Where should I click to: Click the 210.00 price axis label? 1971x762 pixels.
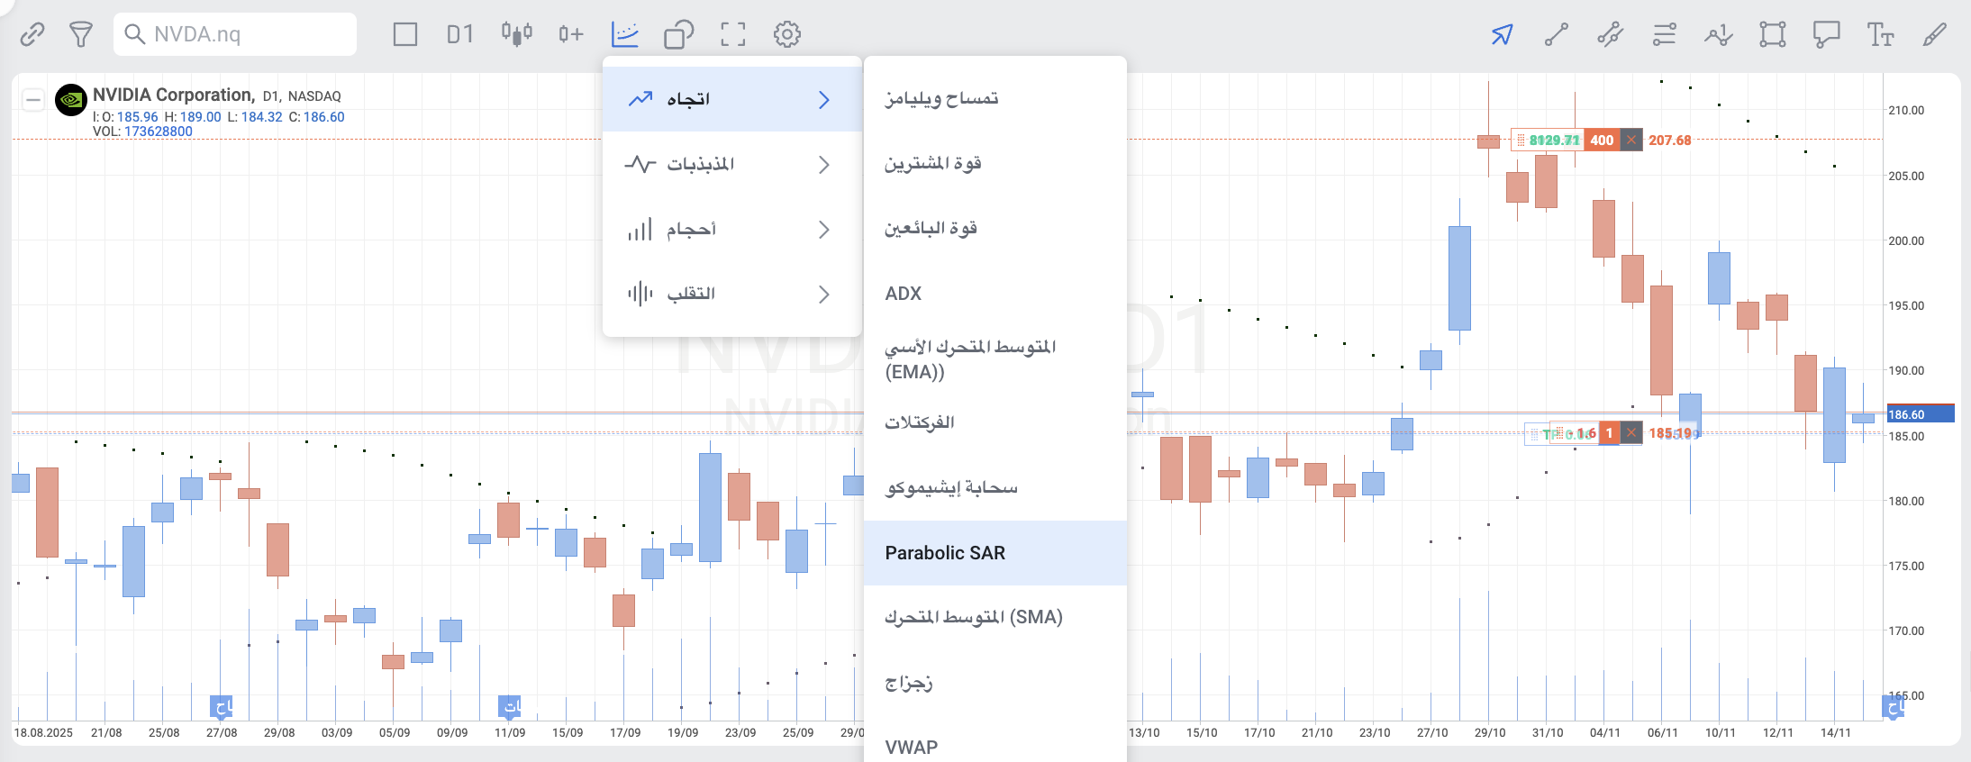[1906, 110]
